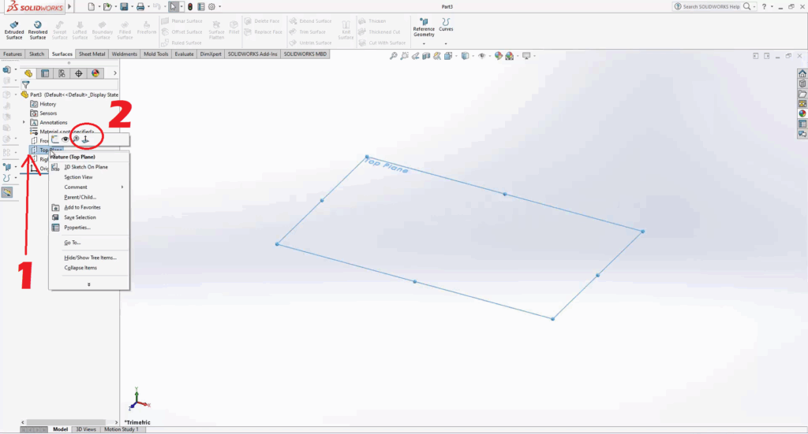Expand the Curves dropdown arrow
The width and height of the screenshot is (808, 434).
(446, 43)
